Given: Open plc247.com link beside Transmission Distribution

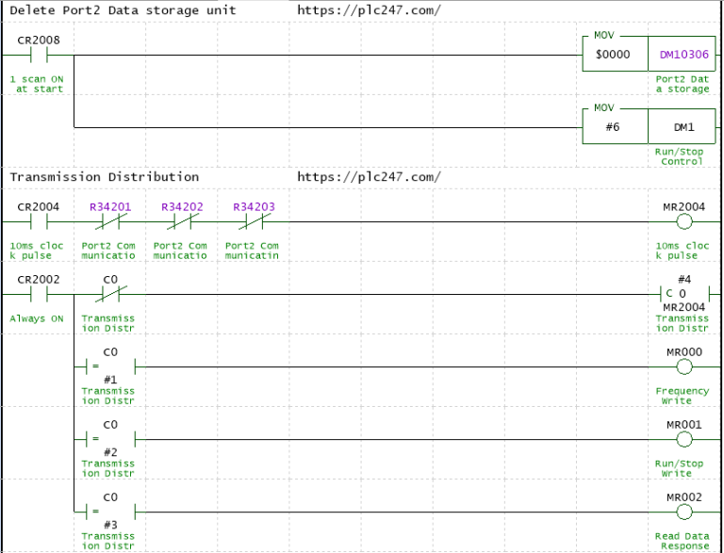Looking at the screenshot, I should tap(369, 177).
